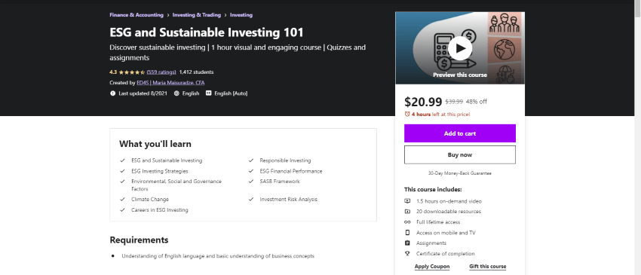Click the lifetime access infinity icon
This screenshot has height=275, width=641.
(x=407, y=222)
